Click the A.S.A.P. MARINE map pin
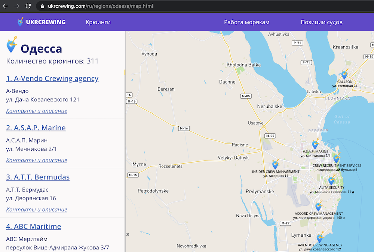374x252 pixels. point(315,144)
